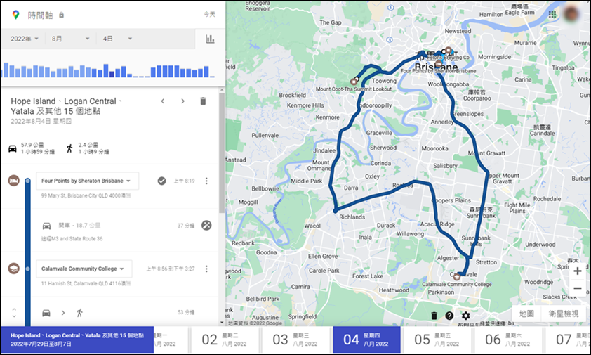Expand the chevron between car and walk icons
The width and height of the screenshot is (591, 355).
(63, 313)
